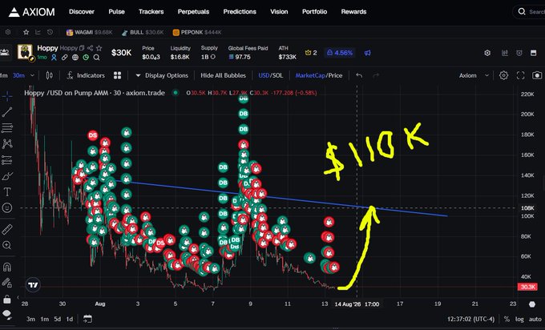545x330 pixels.
Task: Open indicator templates grid icon
Action: point(118,75)
